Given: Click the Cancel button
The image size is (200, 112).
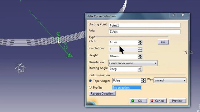Looking at the screenshot, I should point(158,101).
